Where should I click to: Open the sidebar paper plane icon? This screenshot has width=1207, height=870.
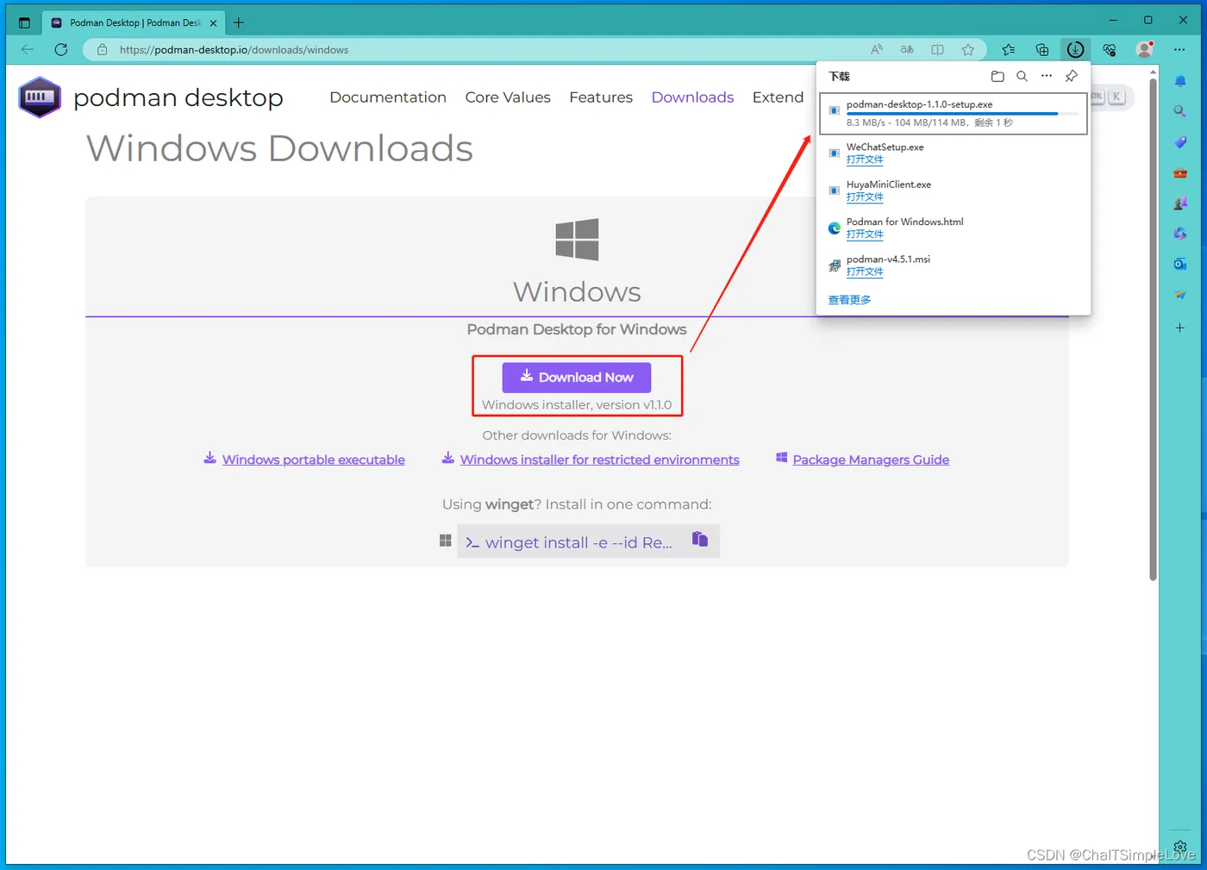[1180, 295]
